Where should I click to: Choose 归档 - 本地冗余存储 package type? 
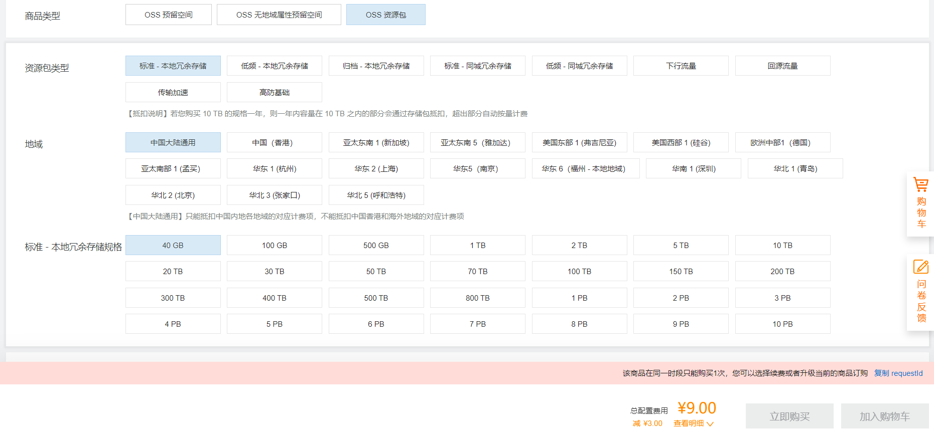(x=376, y=66)
